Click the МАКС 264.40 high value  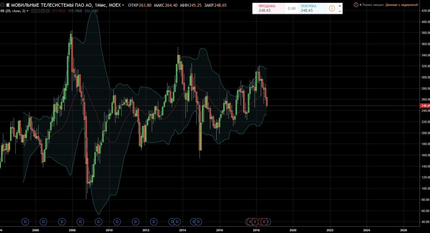click(165, 5)
